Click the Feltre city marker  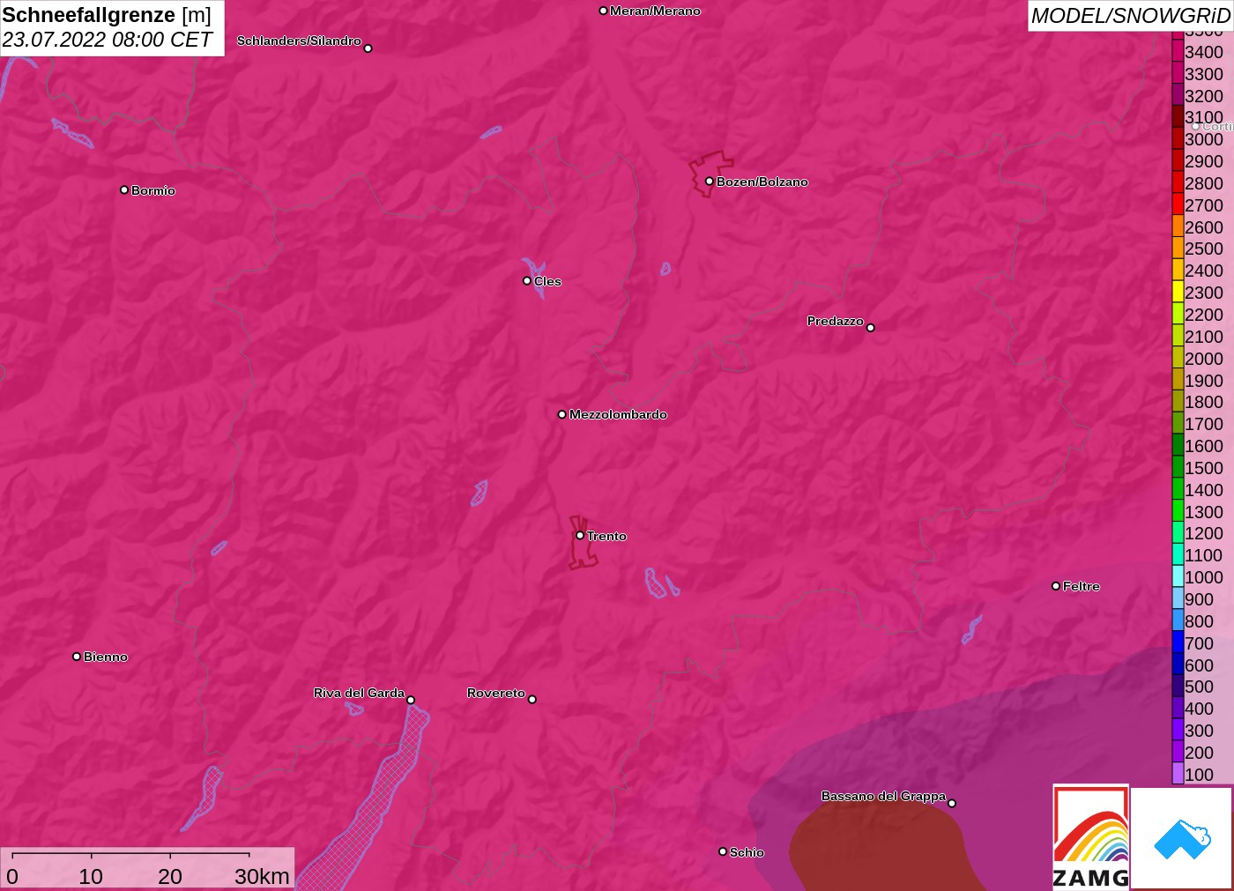[x=1056, y=586]
